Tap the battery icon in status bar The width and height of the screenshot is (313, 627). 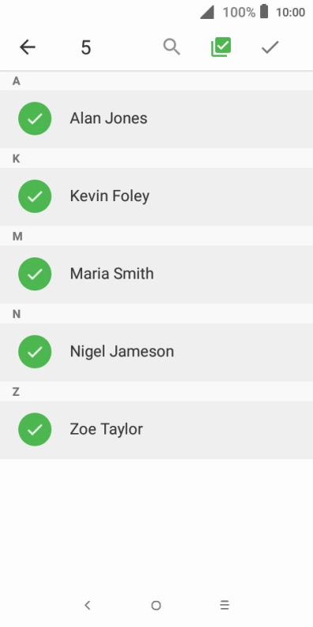coord(264,12)
